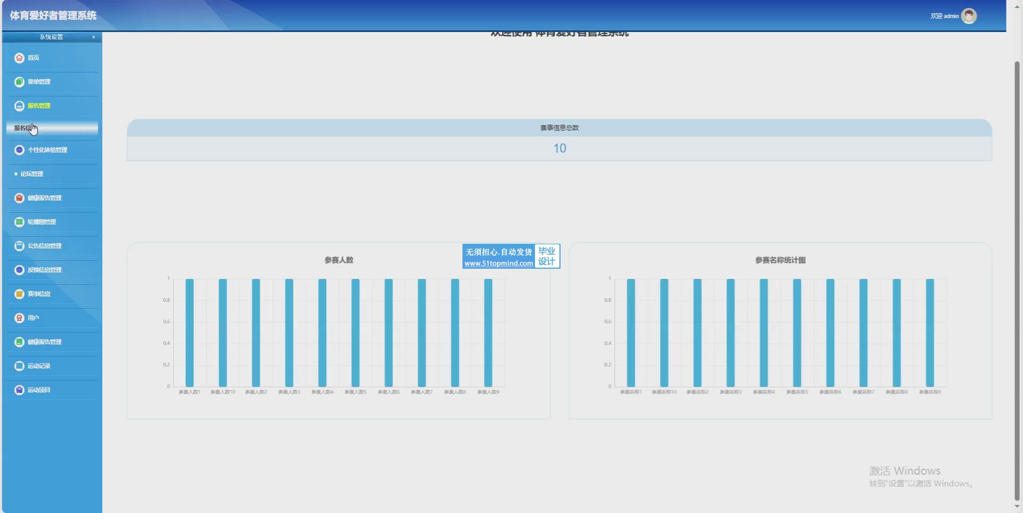This screenshot has width=1023, height=513.
Task: Select the 个性化体验管理 icon
Action: coord(19,150)
